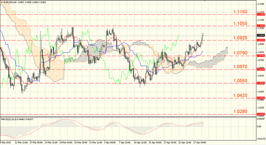266x145 pixels.
Task: Select the red 1.1150 tag on the price axis
Action: click(261, 15)
